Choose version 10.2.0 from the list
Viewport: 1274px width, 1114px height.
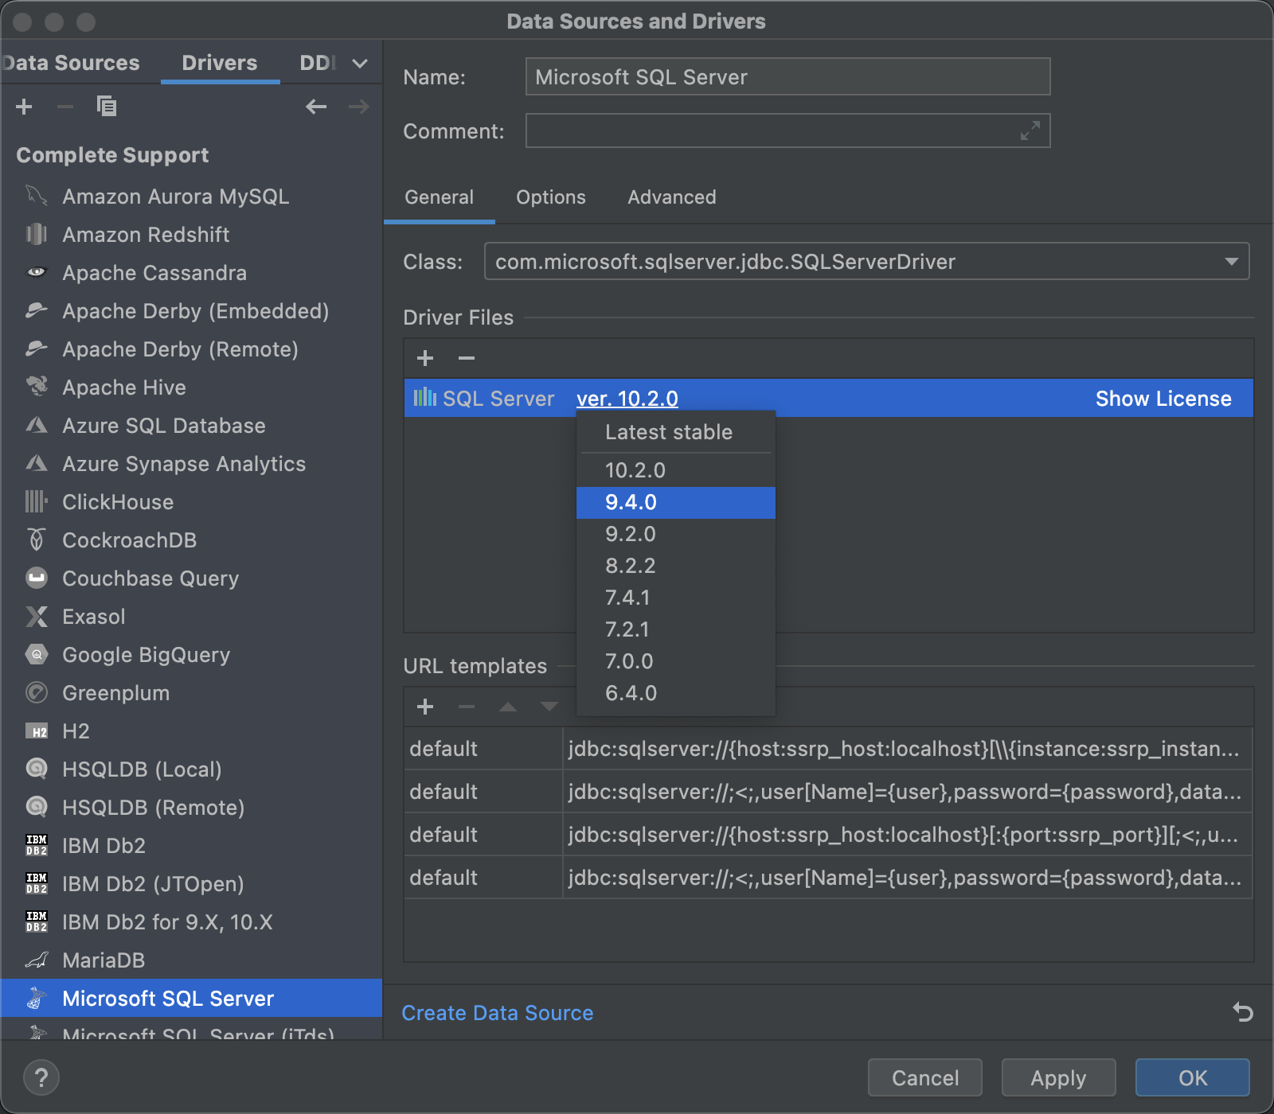pyautogui.click(x=676, y=470)
